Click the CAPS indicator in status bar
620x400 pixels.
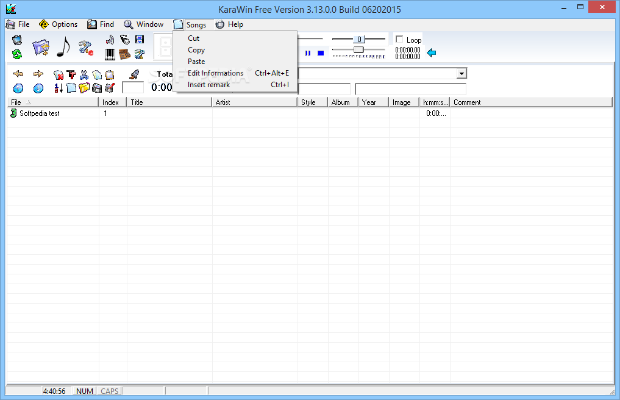coord(110,391)
